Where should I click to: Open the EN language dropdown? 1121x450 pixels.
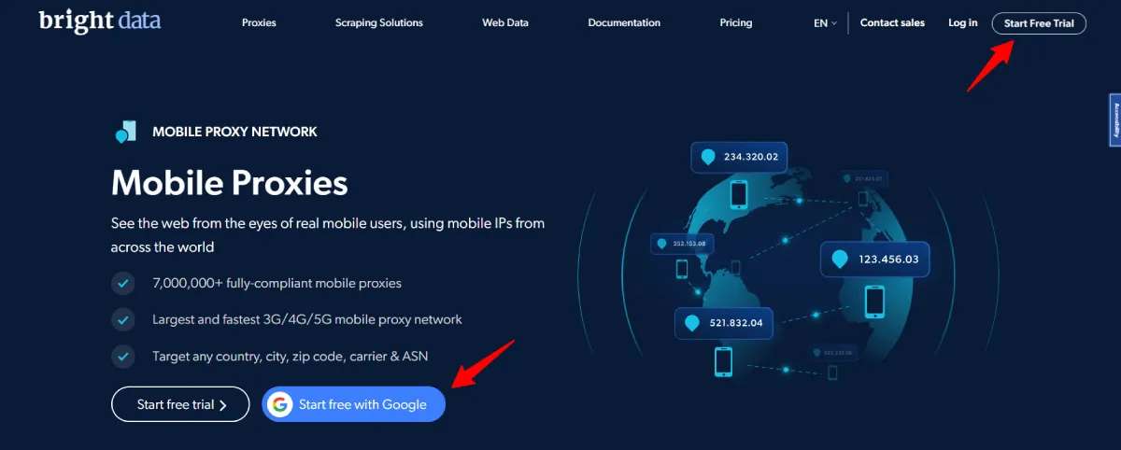point(825,23)
